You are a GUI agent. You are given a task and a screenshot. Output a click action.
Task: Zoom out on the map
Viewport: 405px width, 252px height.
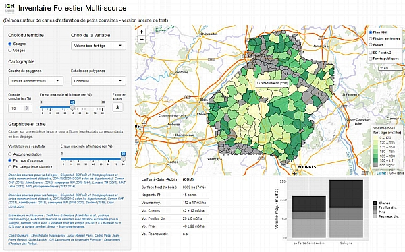(x=142, y=40)
